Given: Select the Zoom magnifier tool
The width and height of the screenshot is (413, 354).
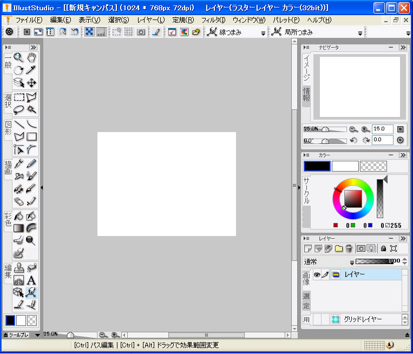Looking at the screenshot, I should click(x=19, y=57).
